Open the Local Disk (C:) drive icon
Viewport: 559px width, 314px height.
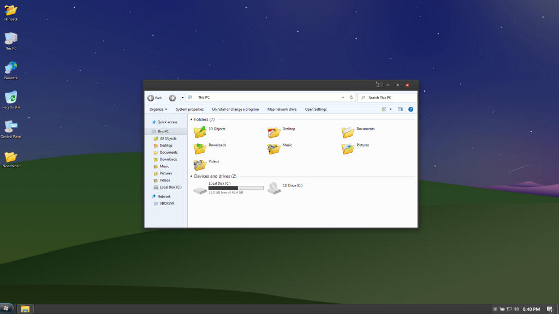200,189
